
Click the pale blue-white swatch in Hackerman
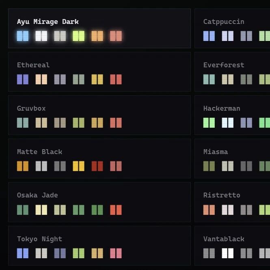228,123
